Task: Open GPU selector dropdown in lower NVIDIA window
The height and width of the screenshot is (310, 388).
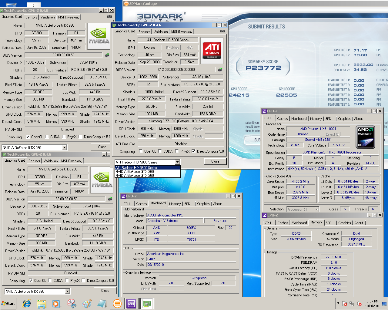Action: pyautogui.click(x=68, y=291)
